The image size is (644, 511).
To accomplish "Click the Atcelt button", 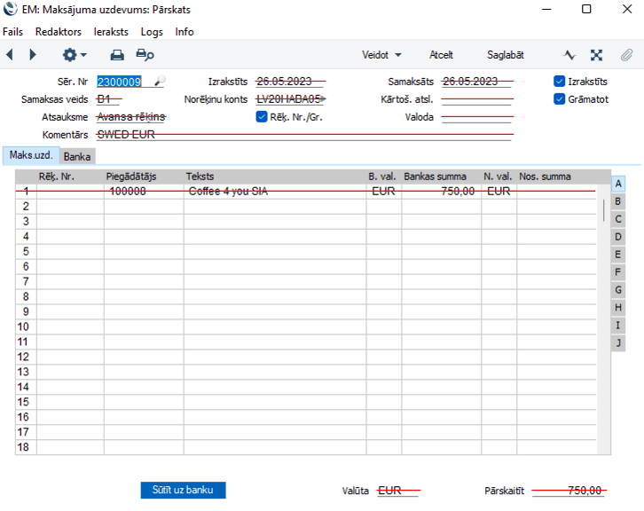I will (441, 55).
